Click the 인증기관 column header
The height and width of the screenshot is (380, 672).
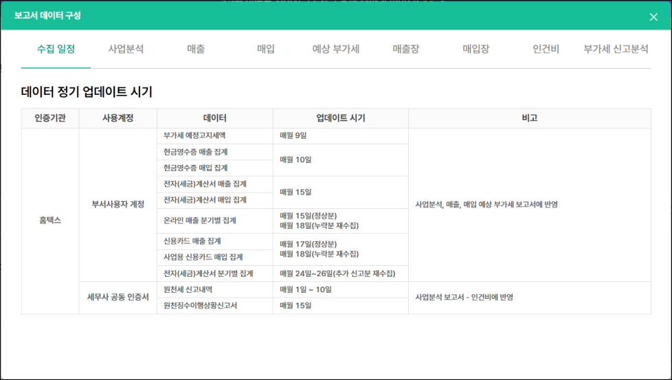coord(50,118)
